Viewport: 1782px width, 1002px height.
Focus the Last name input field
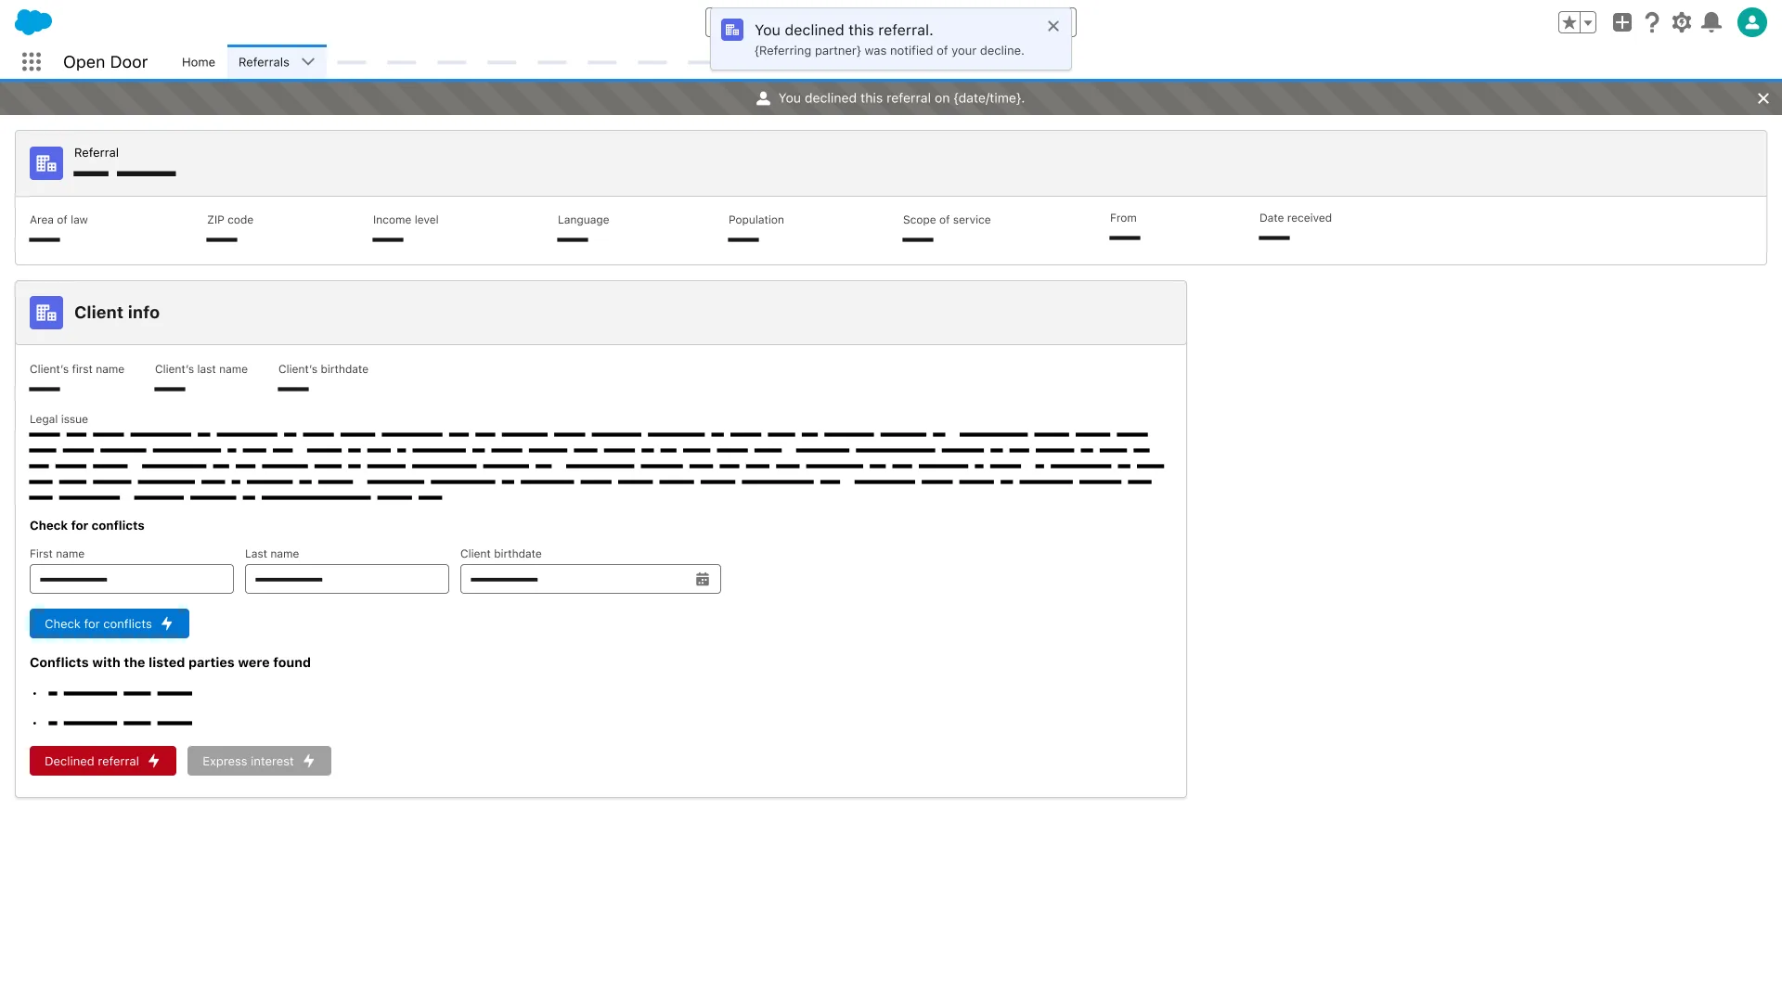tap(347, 579)
